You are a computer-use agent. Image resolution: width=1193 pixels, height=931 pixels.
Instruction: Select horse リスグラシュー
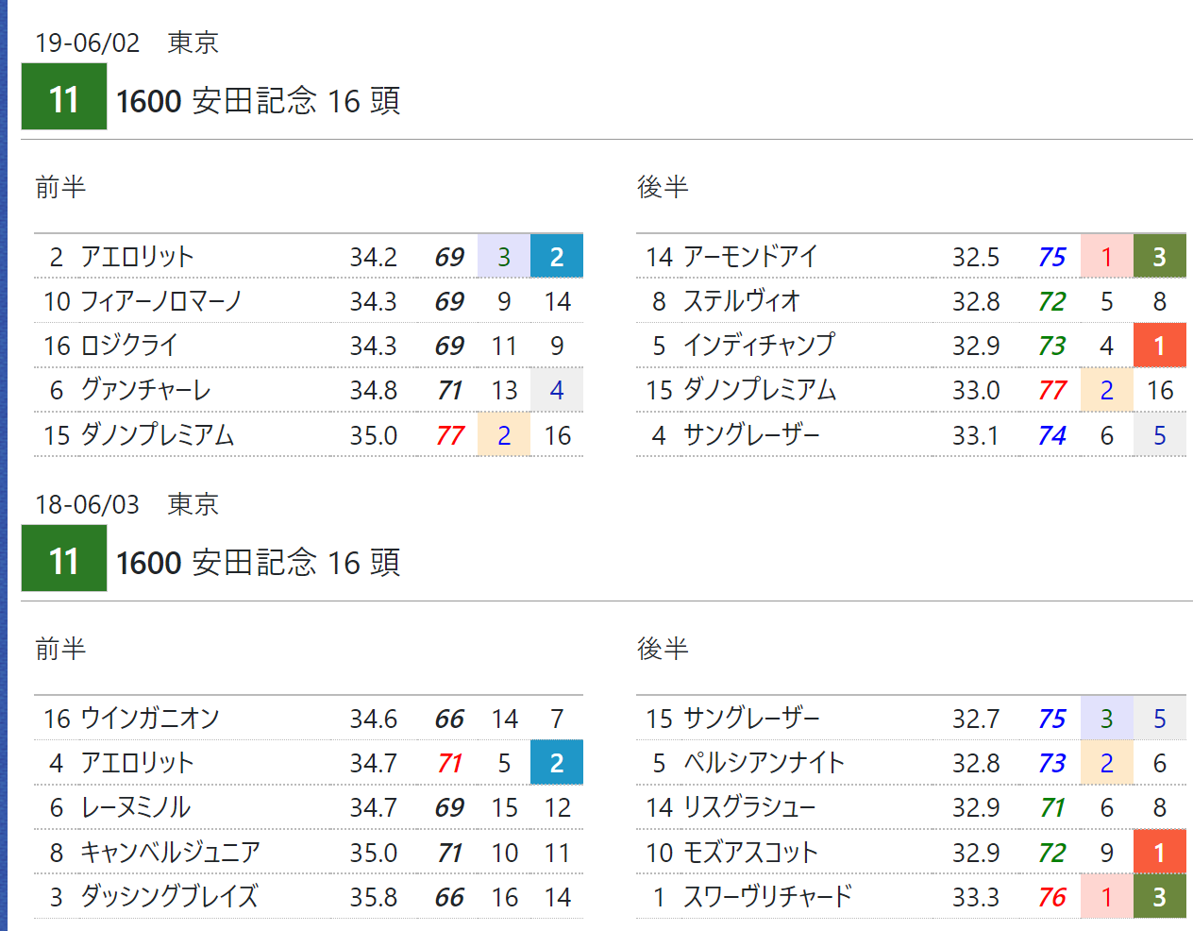pos(749,807)
